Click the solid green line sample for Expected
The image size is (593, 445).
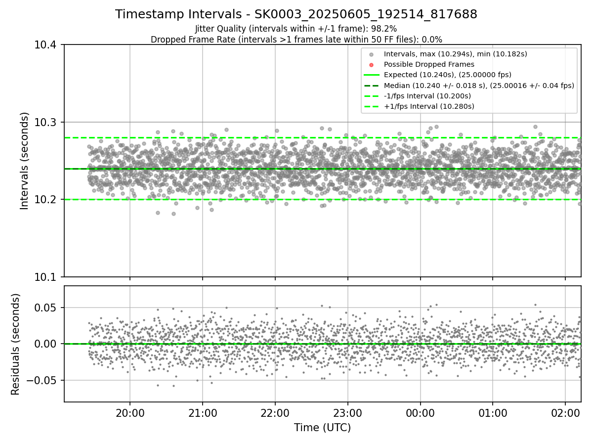tap(372, 75)
